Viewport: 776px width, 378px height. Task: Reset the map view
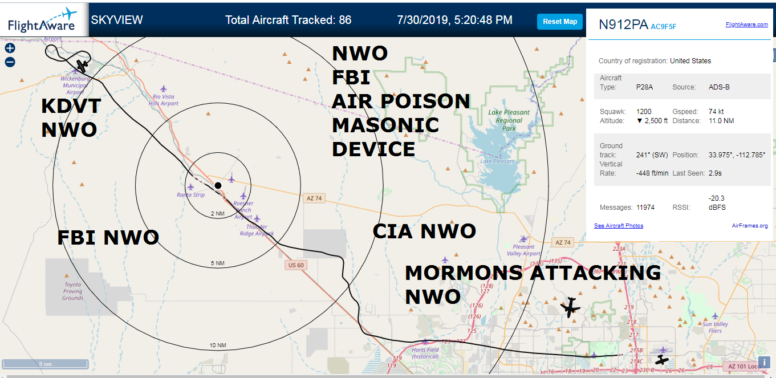(x=560, y=22)
